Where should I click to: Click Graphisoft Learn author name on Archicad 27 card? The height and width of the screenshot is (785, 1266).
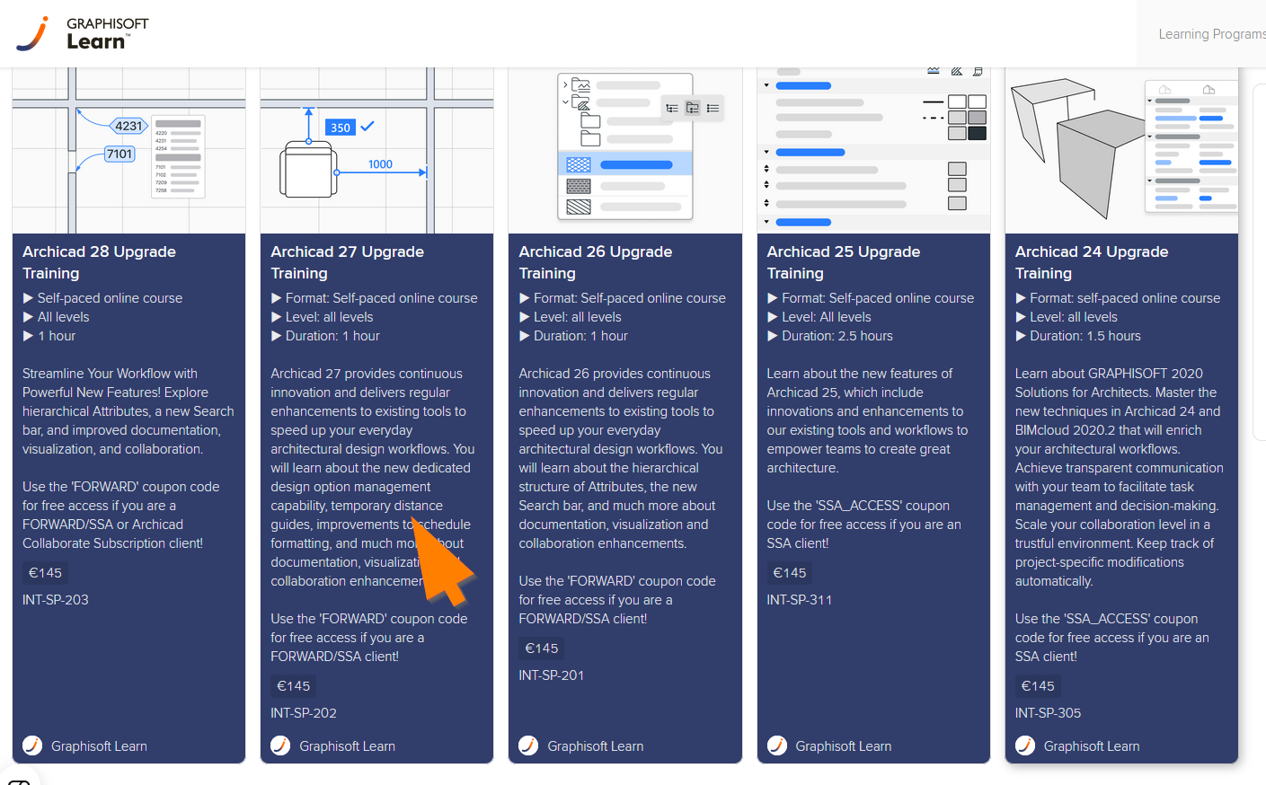347,746
